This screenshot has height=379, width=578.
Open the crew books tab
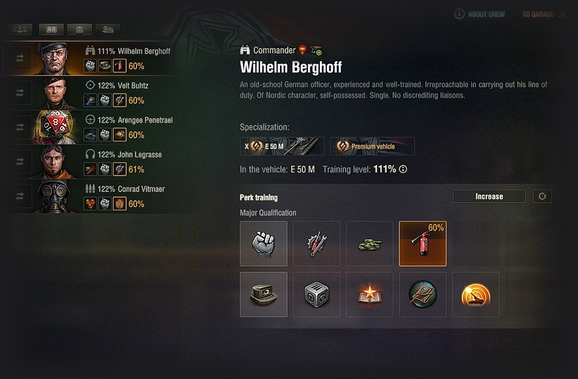click(x=51, y=30)
